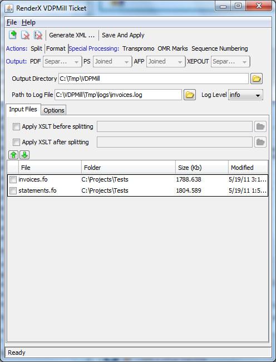Viewport: 276px width, 362px height.
Task: Enable Apply XSLT before splitting
Action: pyautogui.click(x=16, y=126)
